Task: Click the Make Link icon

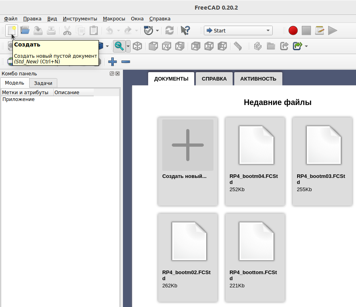Action: 284,46
